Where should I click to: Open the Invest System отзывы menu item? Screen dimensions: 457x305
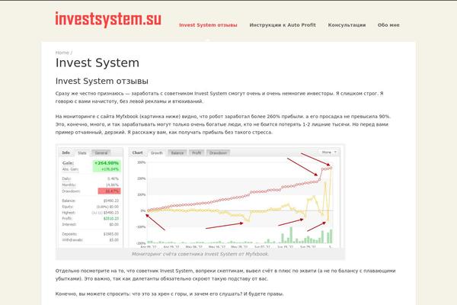coord(208,25)
